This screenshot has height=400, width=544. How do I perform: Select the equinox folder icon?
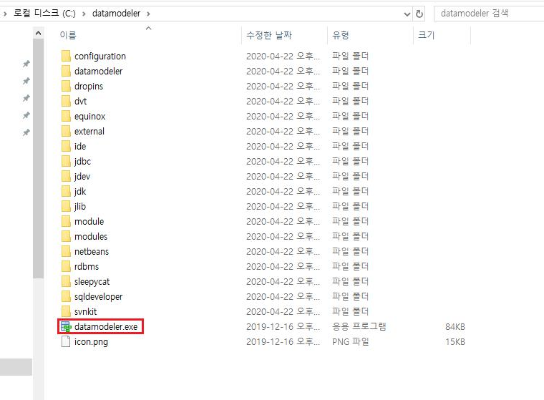tap(66, 116)
